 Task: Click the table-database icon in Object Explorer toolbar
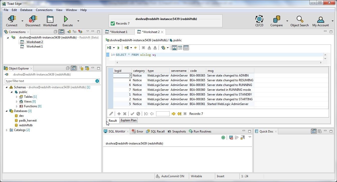(x=87, y=68)
